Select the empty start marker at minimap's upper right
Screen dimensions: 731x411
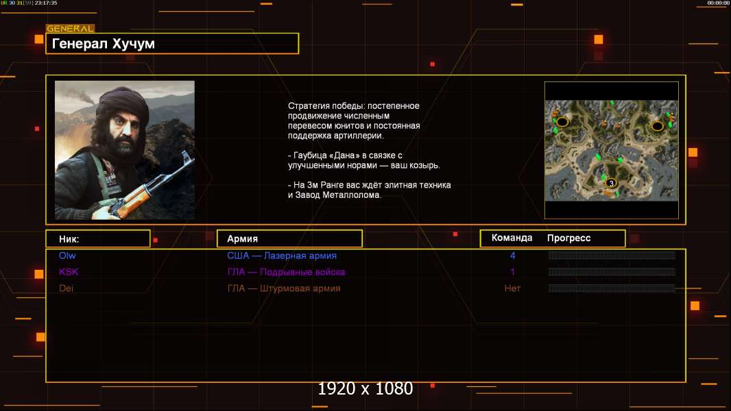pyautogui.click(x=658, y=125)
